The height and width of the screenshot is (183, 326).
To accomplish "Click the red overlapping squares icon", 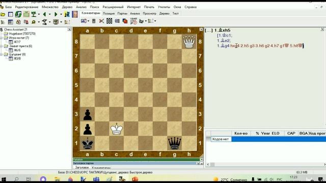I will pos(125,21).
